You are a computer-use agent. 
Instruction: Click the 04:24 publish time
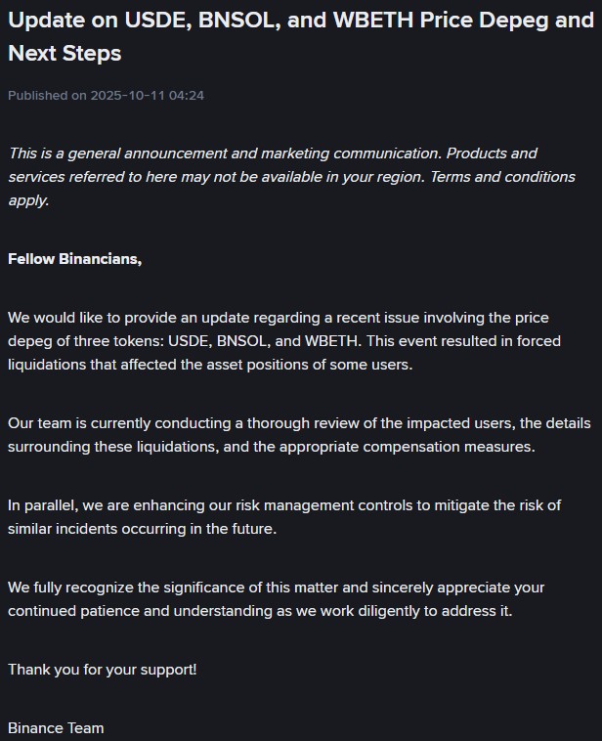pyautogui.click(x=186, y=96)
